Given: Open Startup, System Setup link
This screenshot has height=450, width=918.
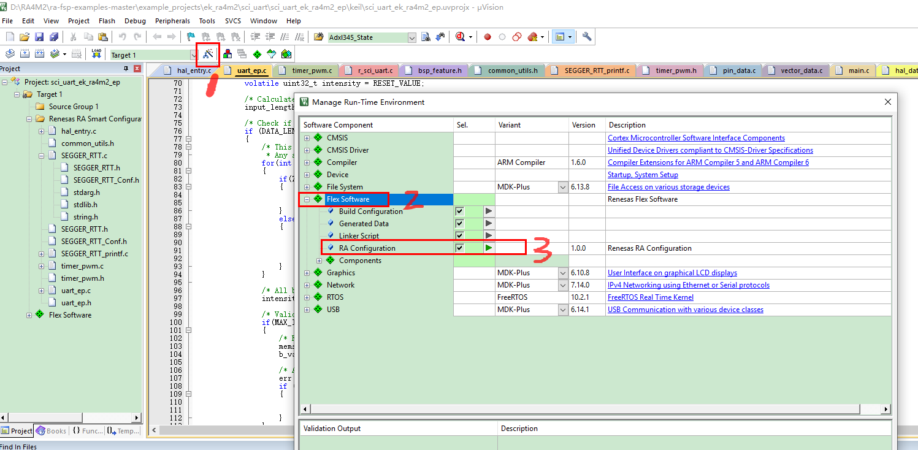Looking at the screenshot, I should [x=643, y=175].
